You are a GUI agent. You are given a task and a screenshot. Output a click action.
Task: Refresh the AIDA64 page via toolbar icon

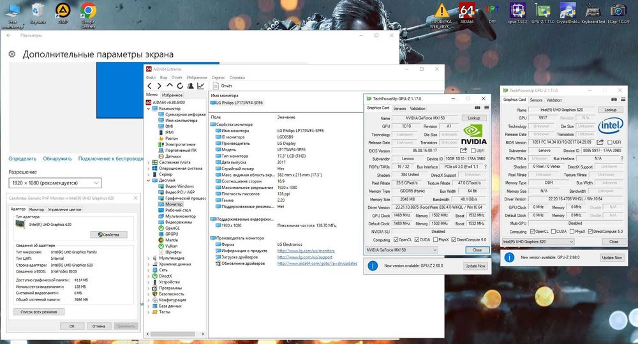179,86
